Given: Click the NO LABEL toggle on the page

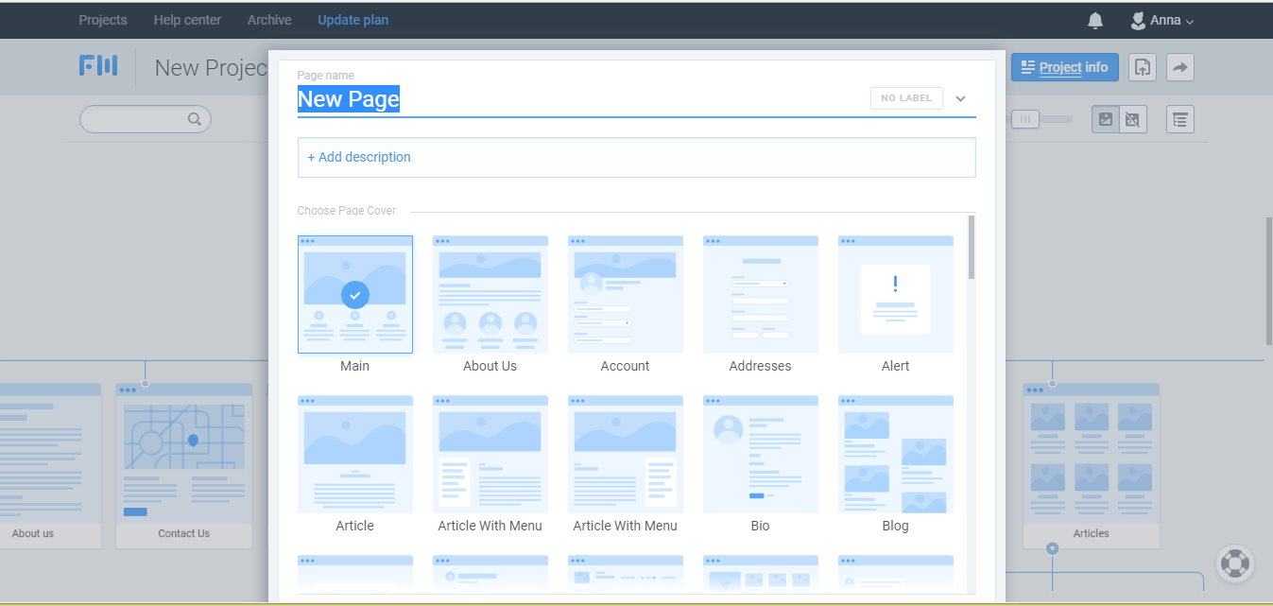Looking at the screenshot, I should (x=905, y=97).
